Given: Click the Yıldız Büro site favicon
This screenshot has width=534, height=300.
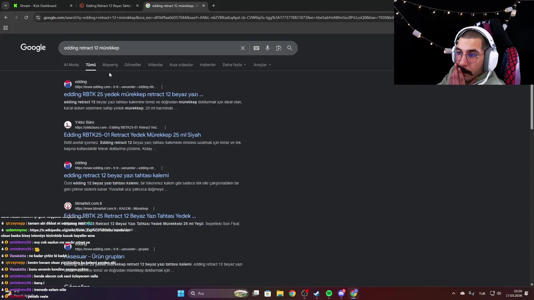Looking at the screenshot, I should [x=68, y=125].
